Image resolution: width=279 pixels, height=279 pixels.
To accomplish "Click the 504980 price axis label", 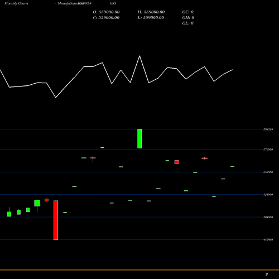I will pyautogui.click(x=268, y=217).
